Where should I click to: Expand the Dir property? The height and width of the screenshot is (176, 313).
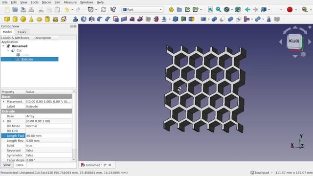[3, 121]
